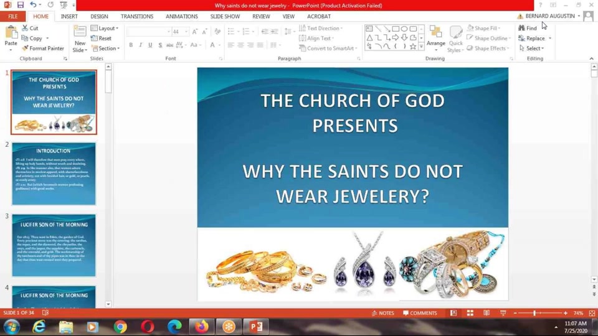The width and height of the screenshot is (598, 336).
Task: Open Firefox from the taskbar
Action: click(201, 326)
